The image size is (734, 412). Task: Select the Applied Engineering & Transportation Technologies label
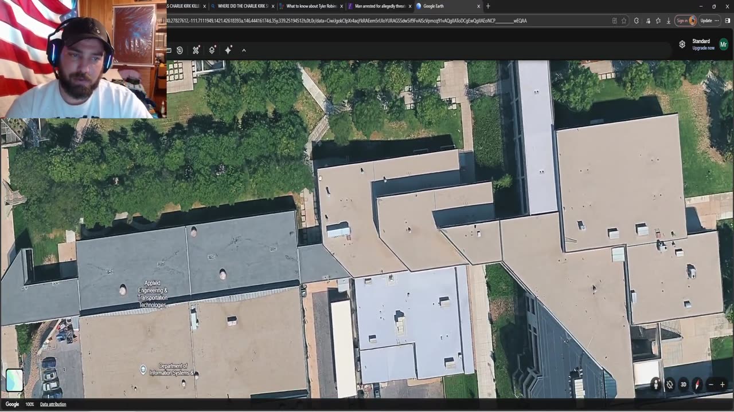pyautogui.click(x=153, y=294)
